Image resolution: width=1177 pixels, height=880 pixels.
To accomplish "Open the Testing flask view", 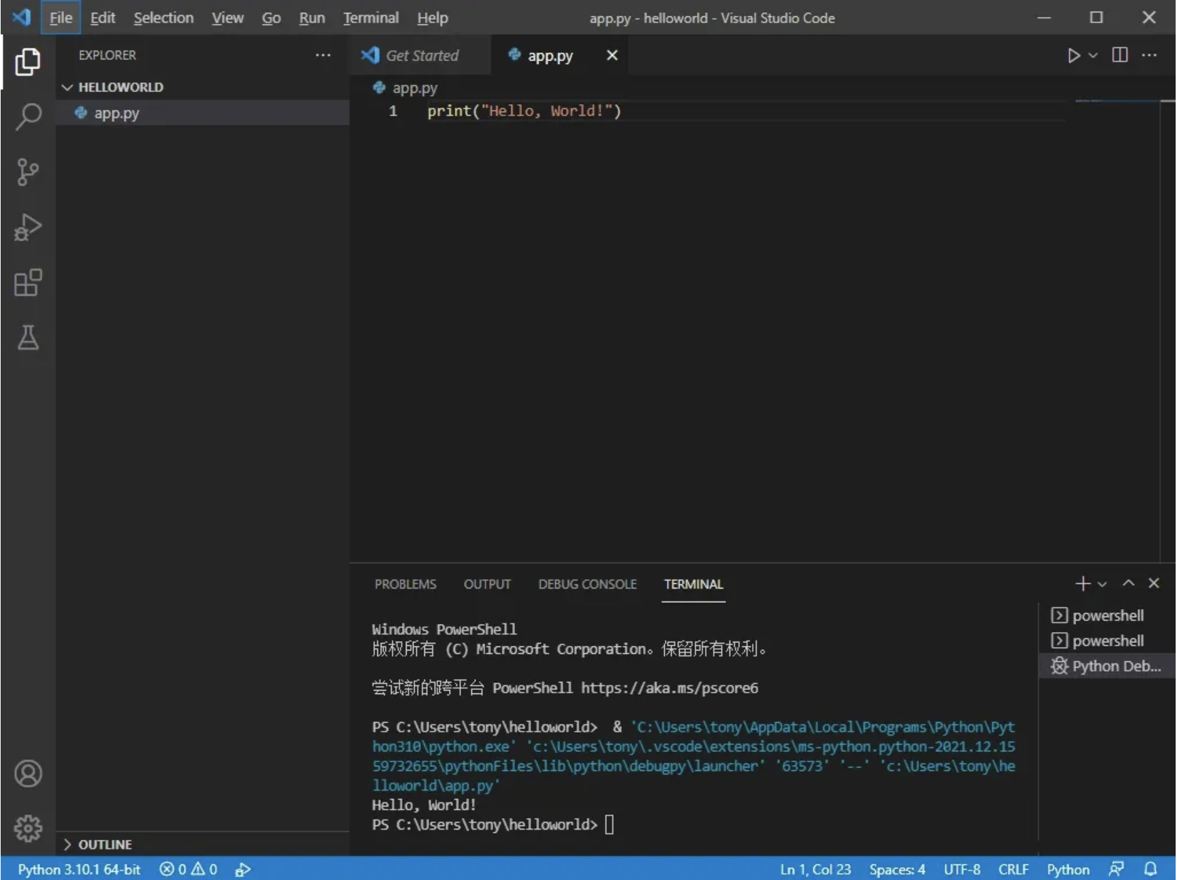I will click(x=28, y=337).
